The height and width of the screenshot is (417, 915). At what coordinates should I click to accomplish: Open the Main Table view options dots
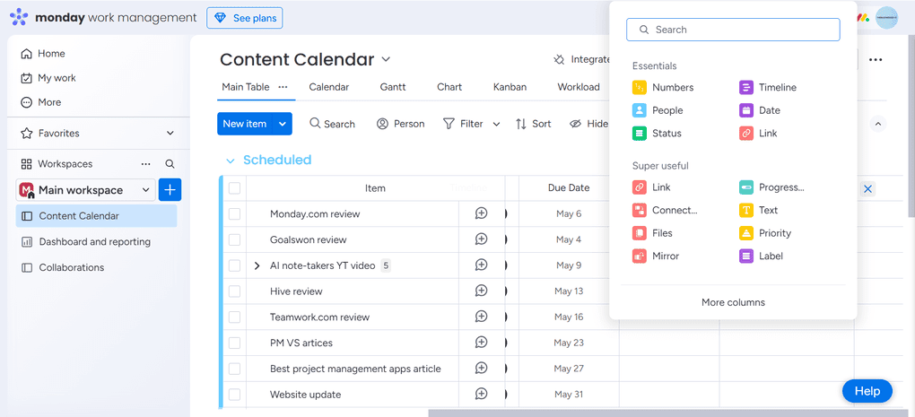click(x=283, y=87)
